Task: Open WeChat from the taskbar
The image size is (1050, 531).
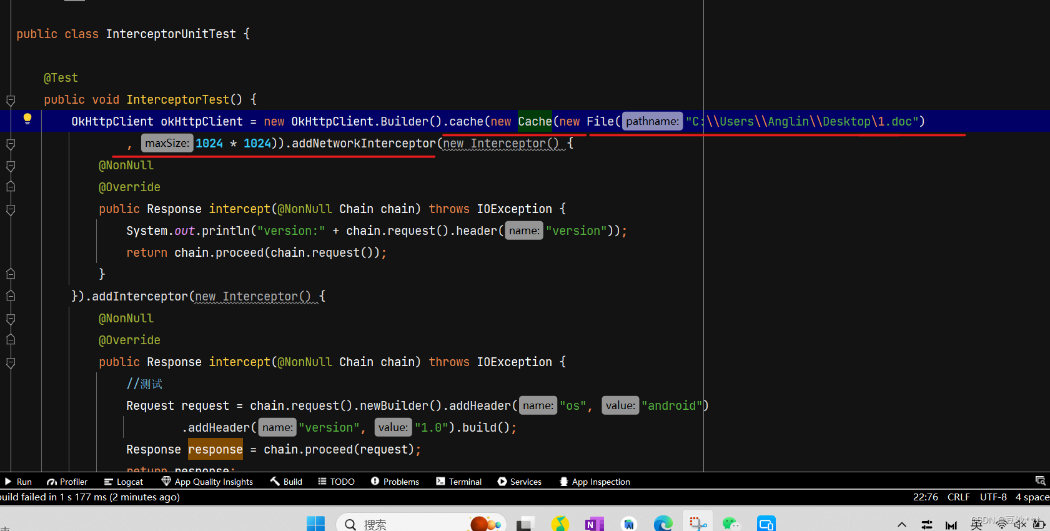Action: point(731,524)
